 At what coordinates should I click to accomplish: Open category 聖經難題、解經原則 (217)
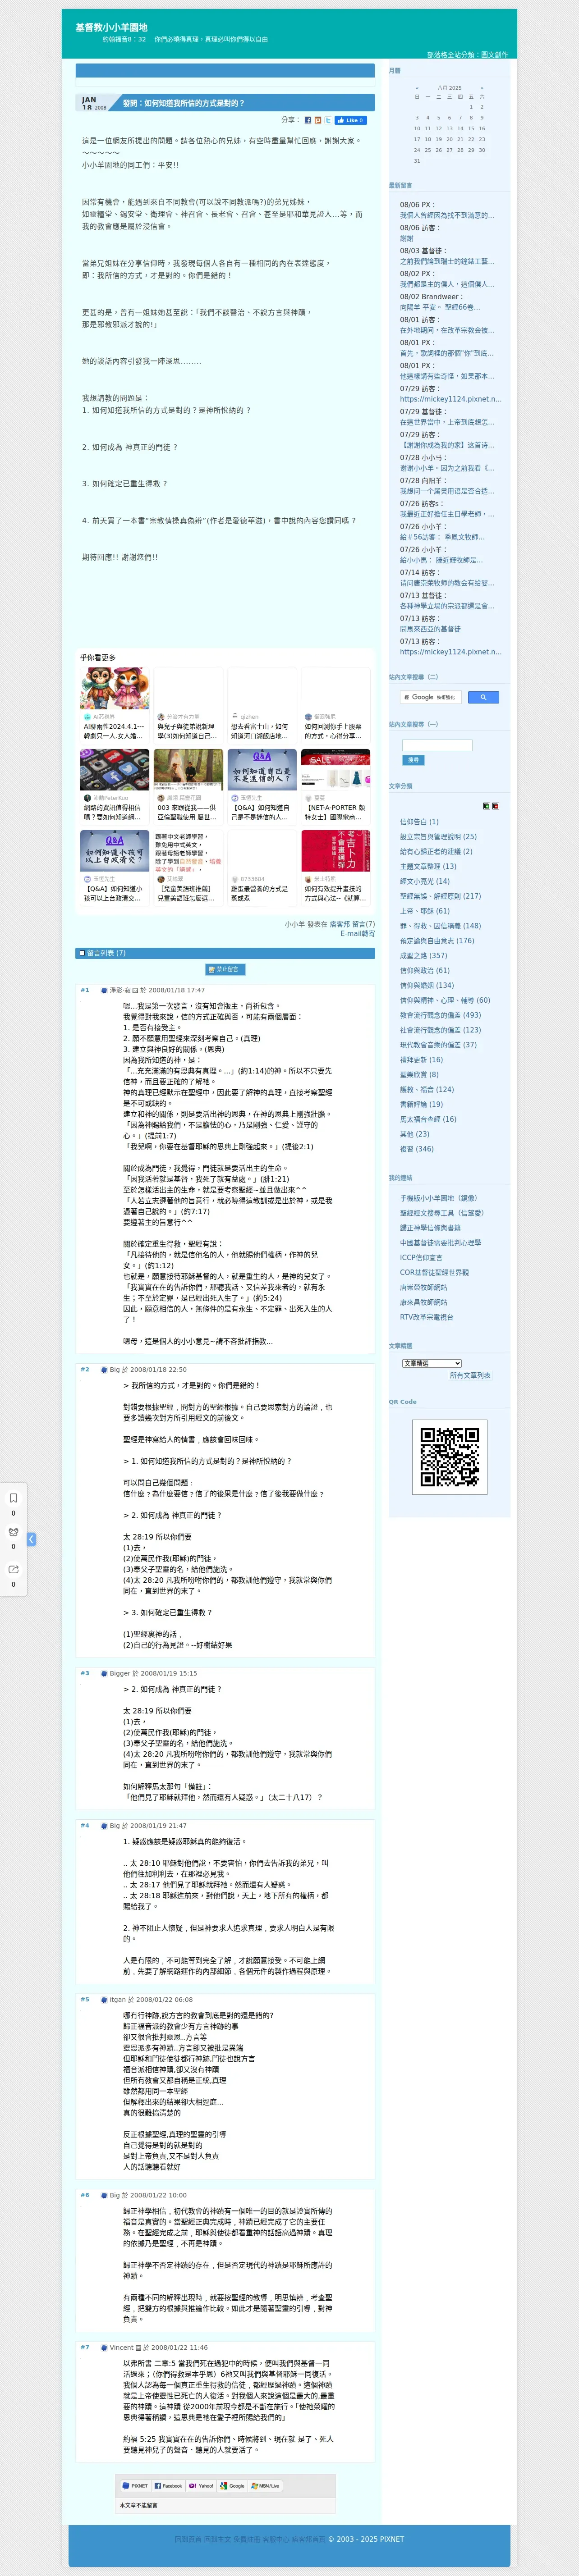[440, 896]
